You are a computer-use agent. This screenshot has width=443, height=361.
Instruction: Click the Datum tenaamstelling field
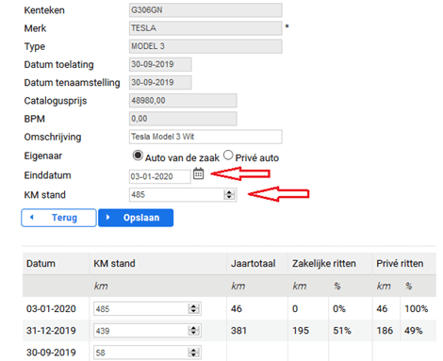160,82
